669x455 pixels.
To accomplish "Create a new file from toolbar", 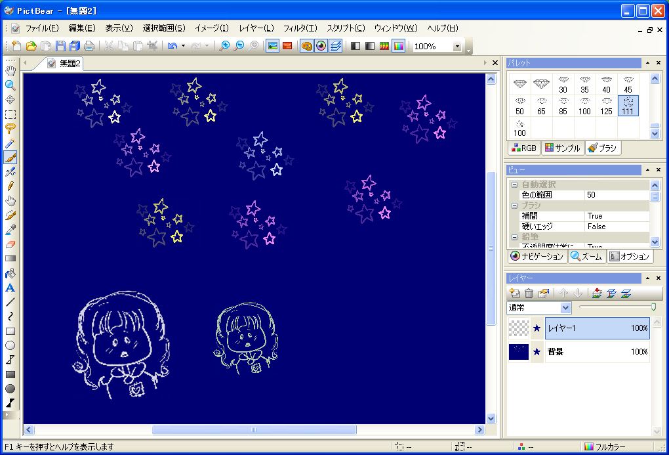I will tap(16, 46).
